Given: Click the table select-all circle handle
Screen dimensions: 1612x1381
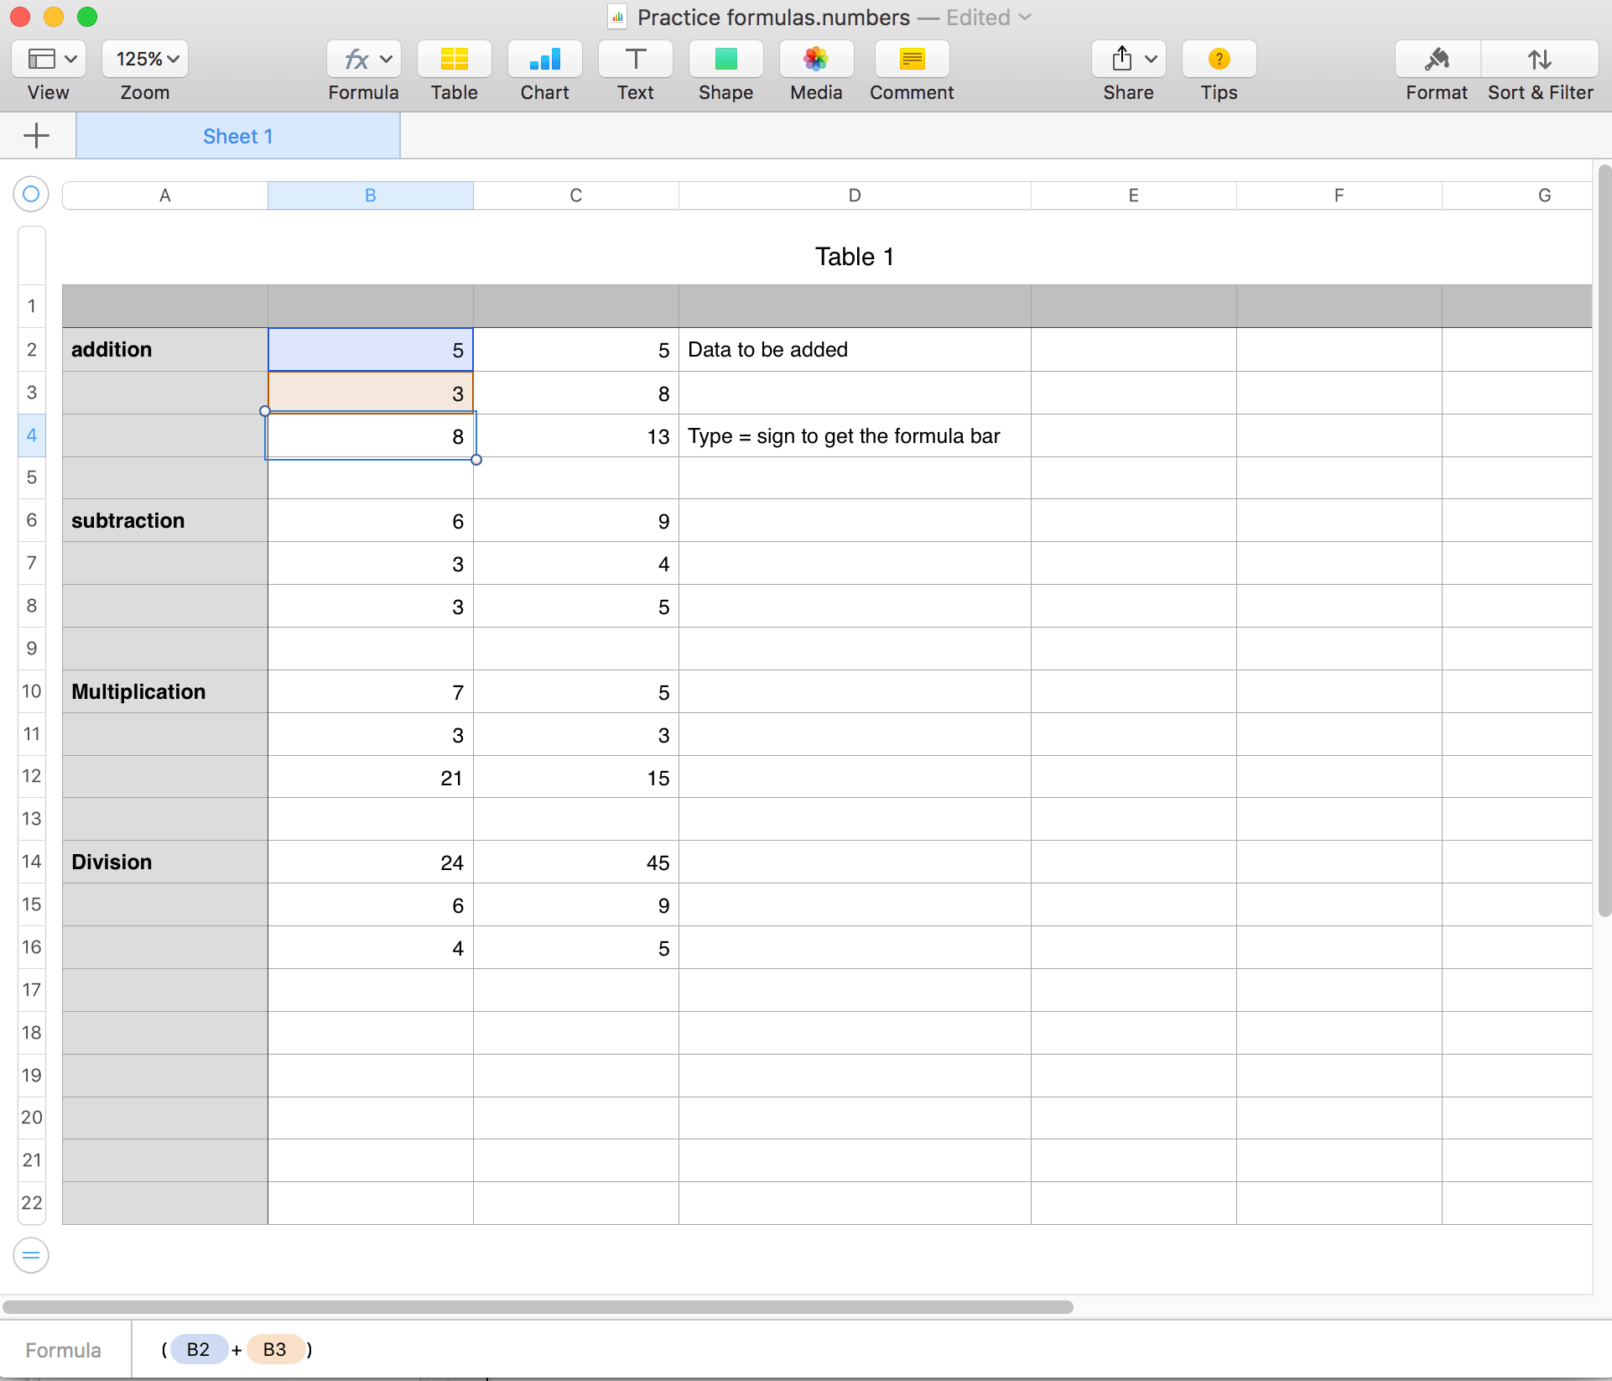Looking at the screenshot, I should 31,195.
